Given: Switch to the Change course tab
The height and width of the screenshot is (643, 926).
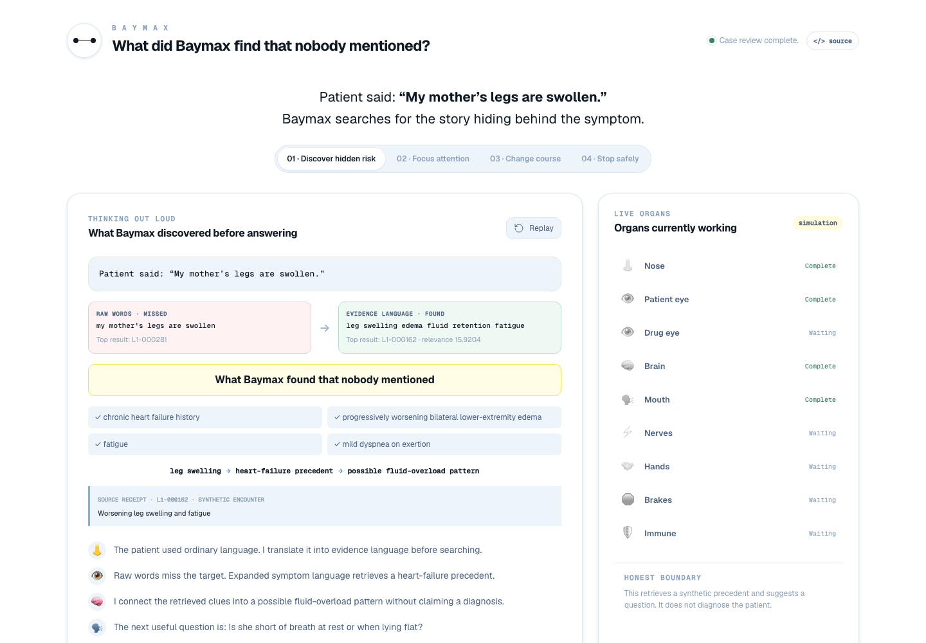Looking at the screenshot, I should [x=525, y=159].
